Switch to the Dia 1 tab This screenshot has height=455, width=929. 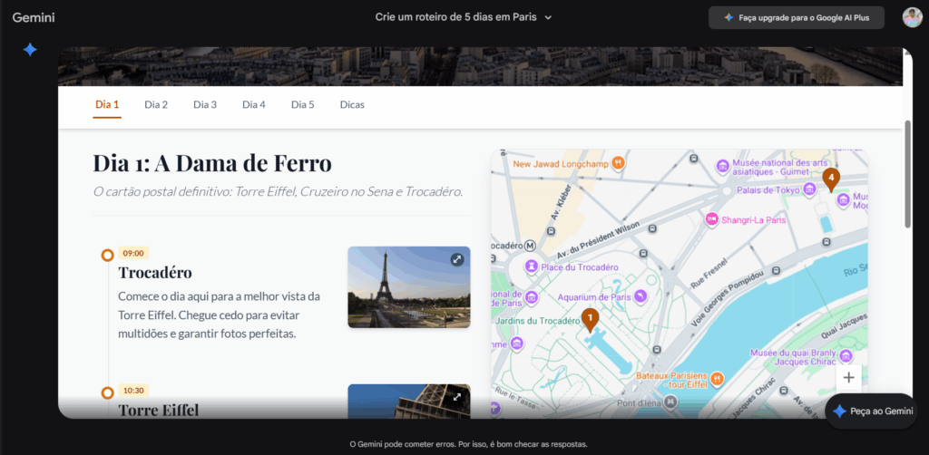pyautogui.click(x=107, y=105)
